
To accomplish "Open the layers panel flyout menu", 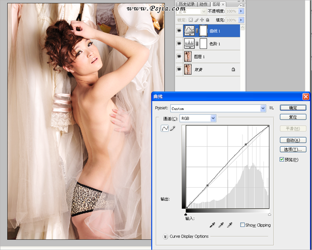I will [x=242, y=6].
